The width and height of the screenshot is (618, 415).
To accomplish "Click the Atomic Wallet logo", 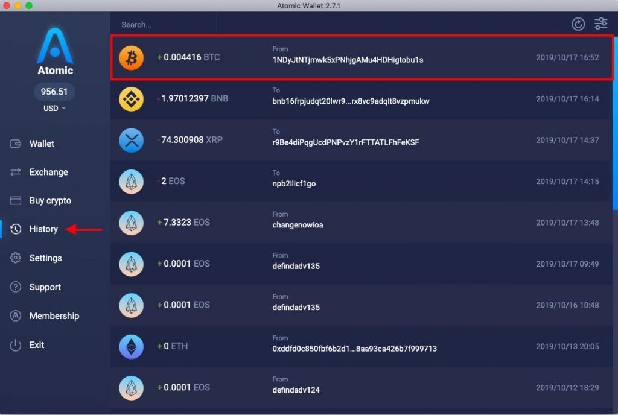I will 55,51.
